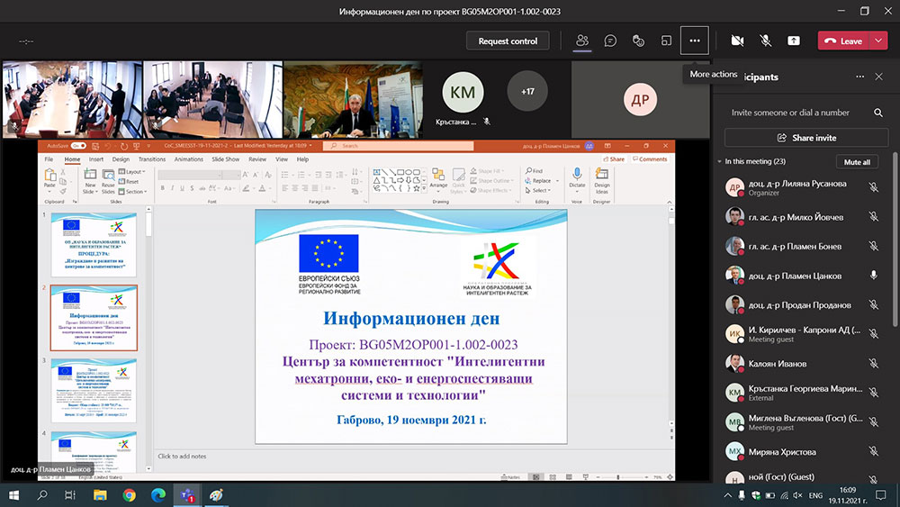900x507 pixels.
Task: Open the Review ribbon tab
Action: pos(257,159)
